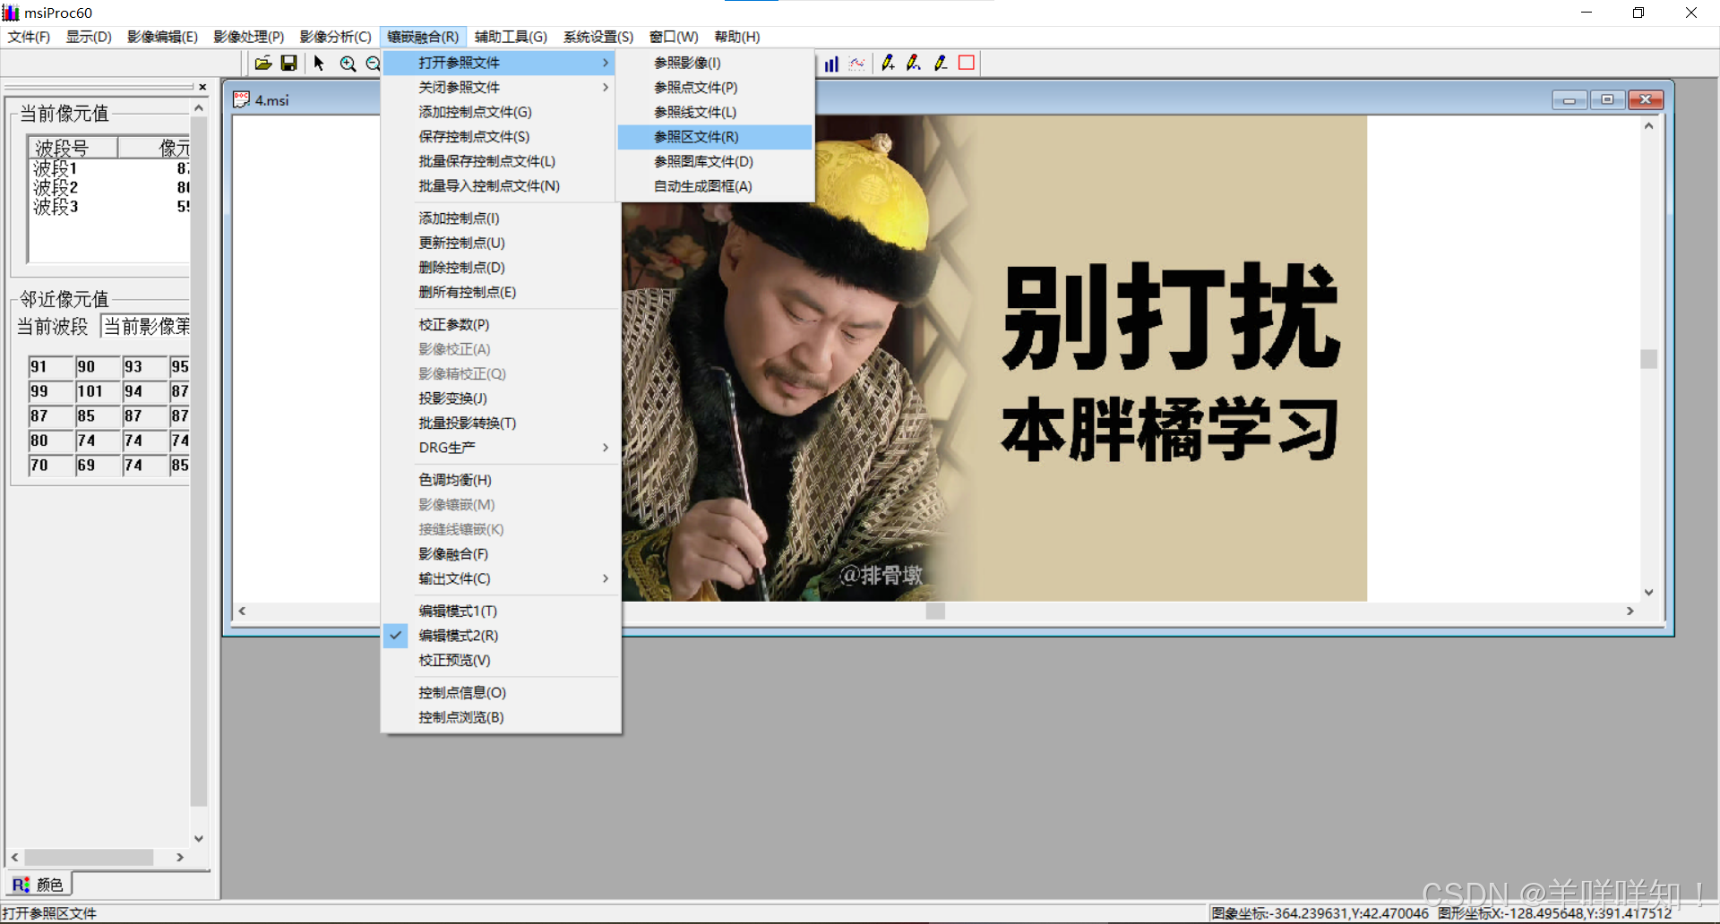Screen dimensions: 1720x924
Task: Expand the DRG生产 submenu
Action: coord(500,448)
